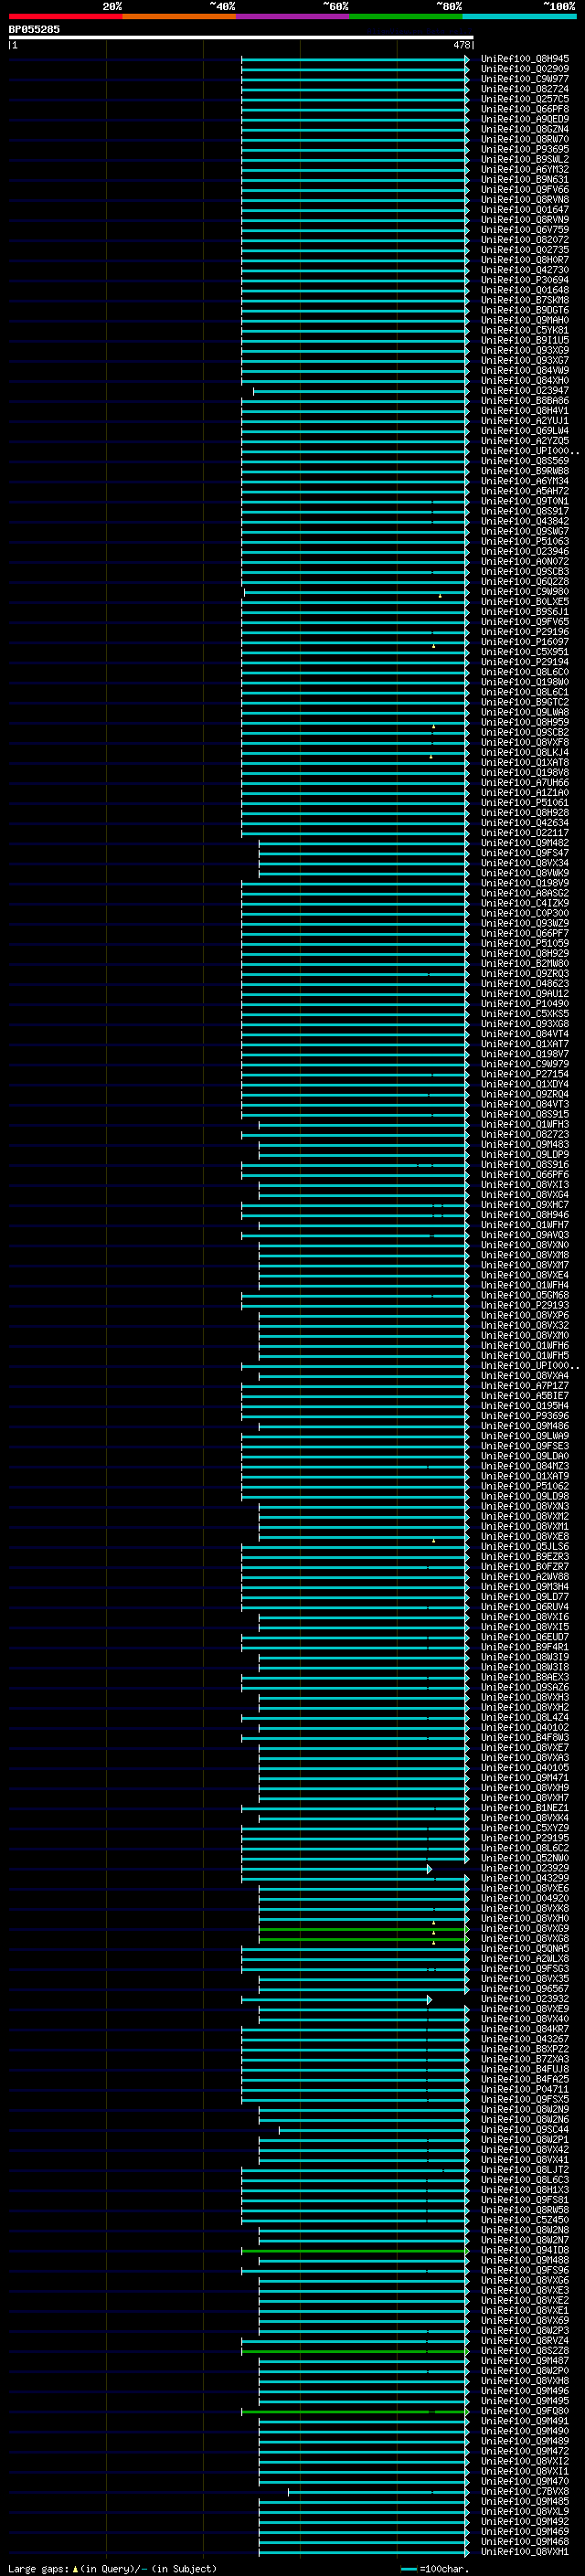Select the UniRef100_Q195H4 label
Screen dimensions: 585x2576
pyautogui.click(x=525, y=1406)
